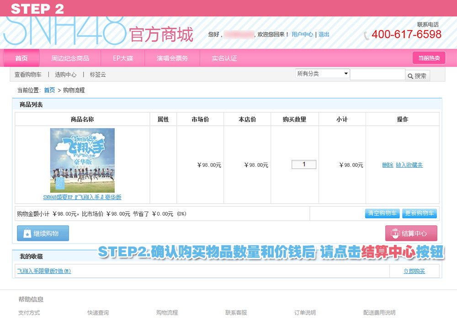Click the 联系电话 label

tap(428, 25)
